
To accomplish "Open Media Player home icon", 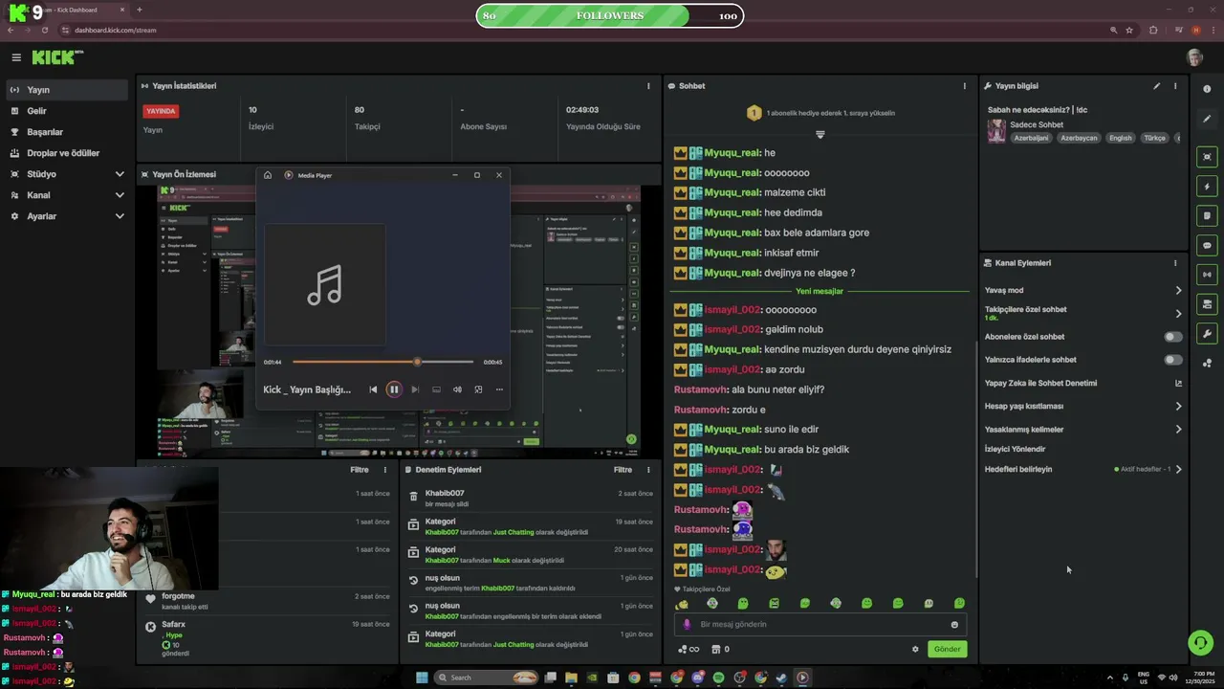I will [x=268, y=175].
